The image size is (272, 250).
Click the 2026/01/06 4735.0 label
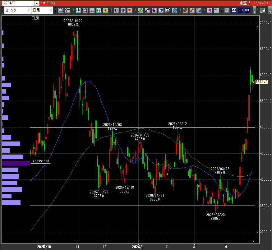click(140, 137)
